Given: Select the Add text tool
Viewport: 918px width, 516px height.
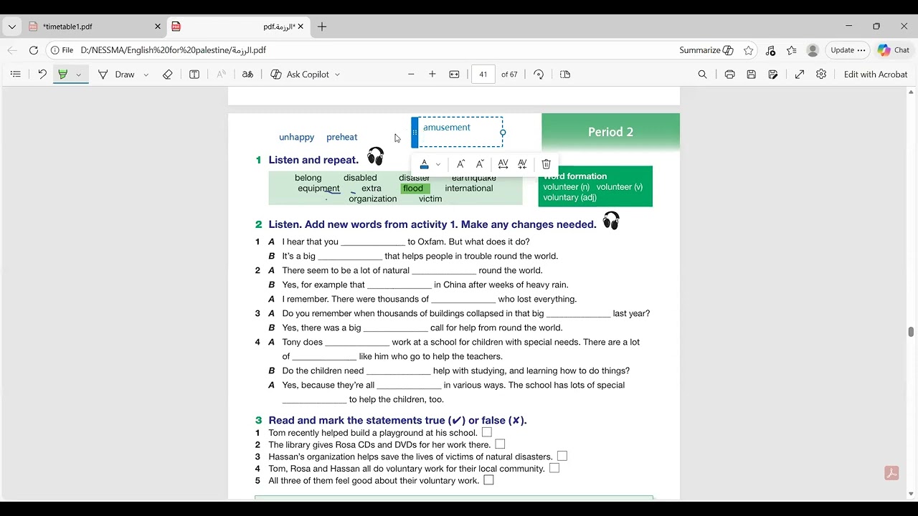Looking at the screenshot, I should click(194, 75).
